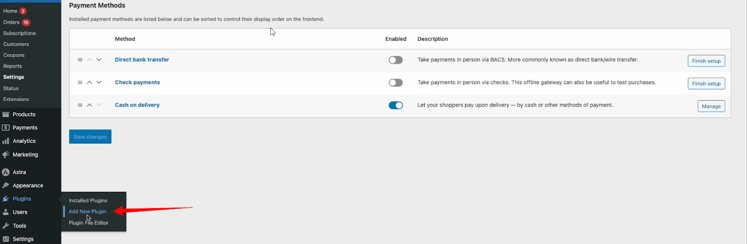Open the Status page
This screenshot has width=747, height=244.
pos(11,88)
